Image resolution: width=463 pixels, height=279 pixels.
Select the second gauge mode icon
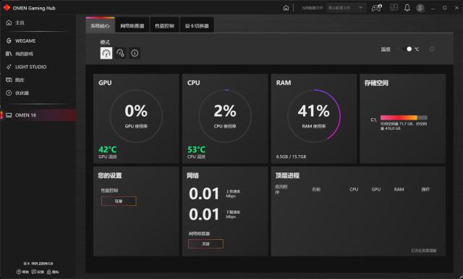coord(121,53)
